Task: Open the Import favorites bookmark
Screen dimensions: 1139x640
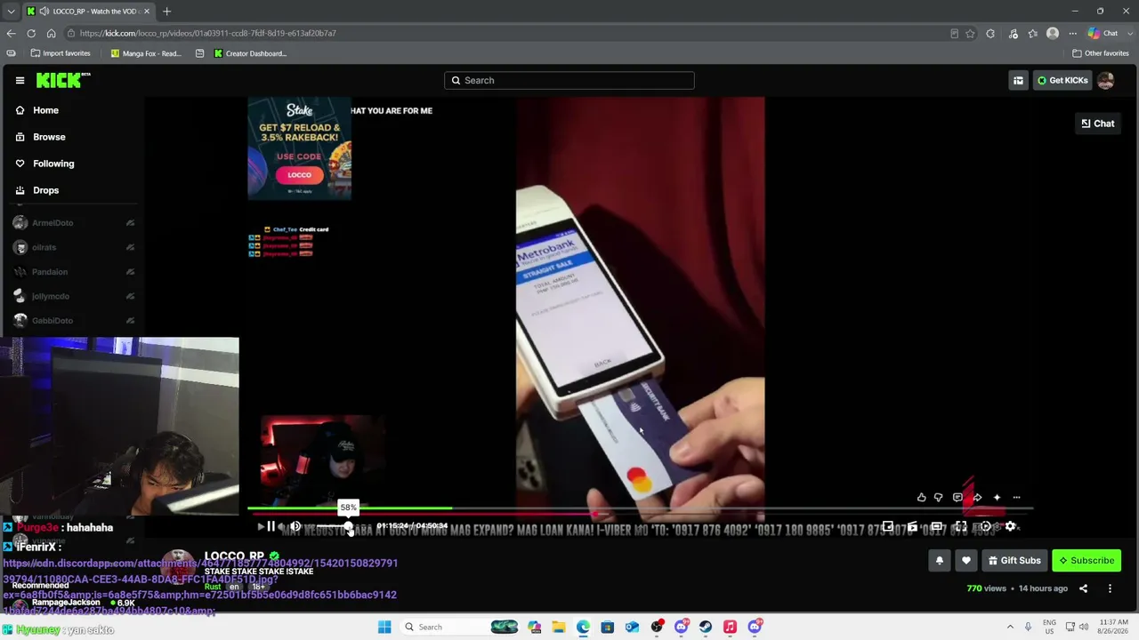Action: [x=61, y=53]
